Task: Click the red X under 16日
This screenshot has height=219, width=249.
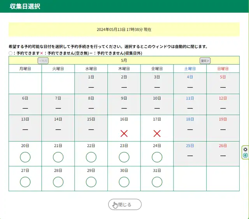Action: click(x=124, y=134)
